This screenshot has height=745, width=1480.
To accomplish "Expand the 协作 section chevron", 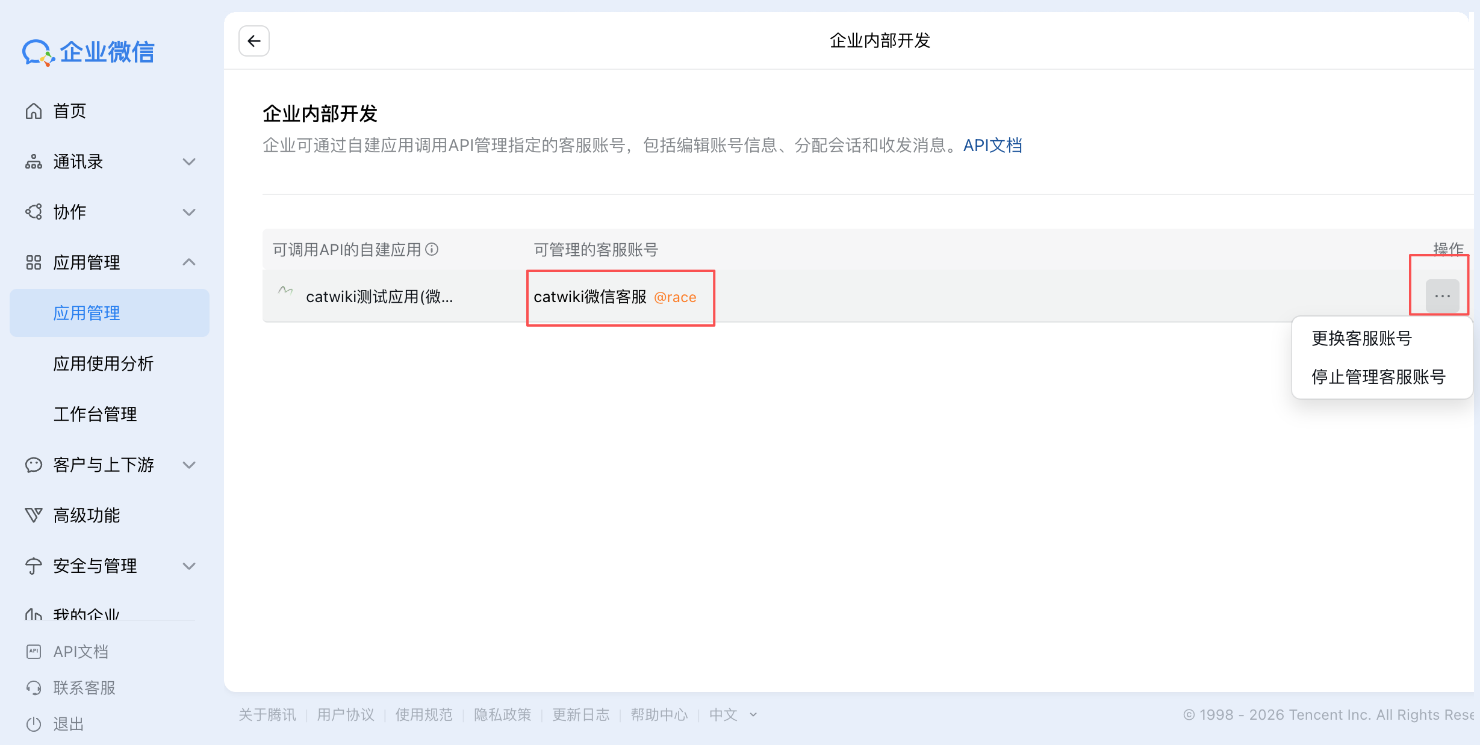I will click(189, 212).
